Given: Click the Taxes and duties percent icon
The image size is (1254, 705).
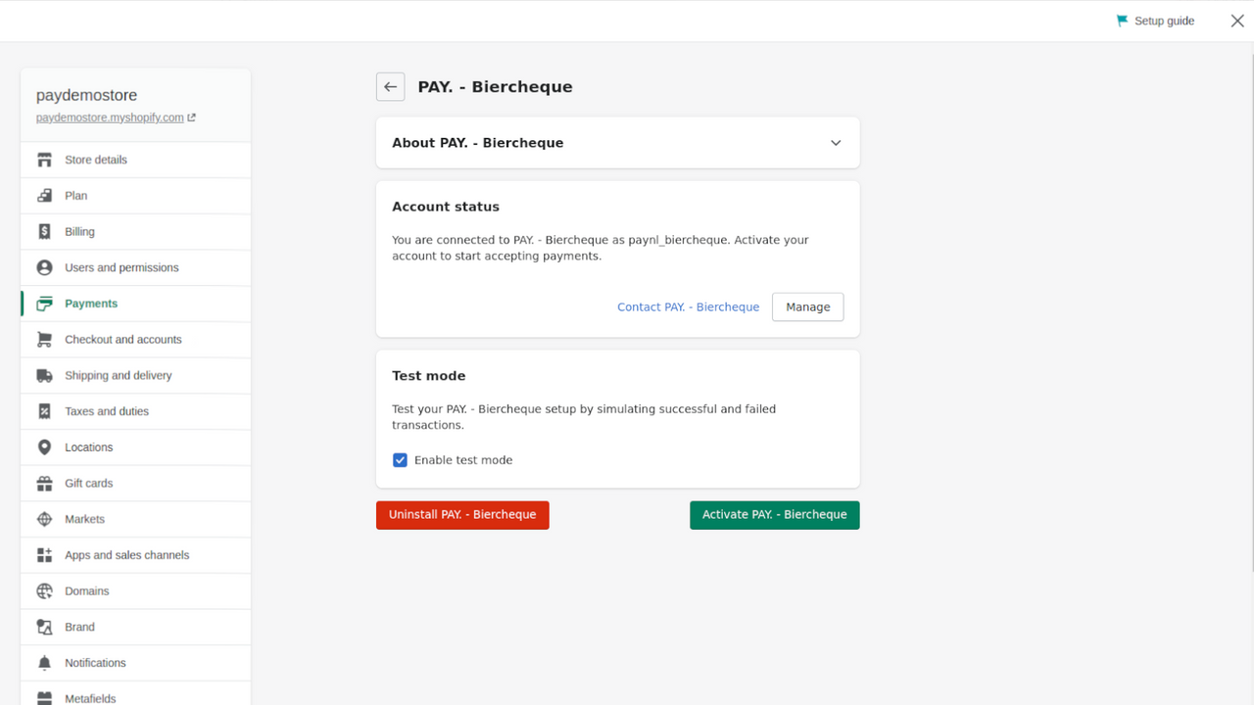Looking at the screenshot, I should point(44,411).
